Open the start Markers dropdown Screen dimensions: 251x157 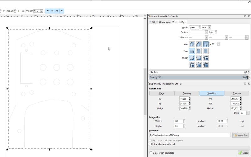click(206, 37)
